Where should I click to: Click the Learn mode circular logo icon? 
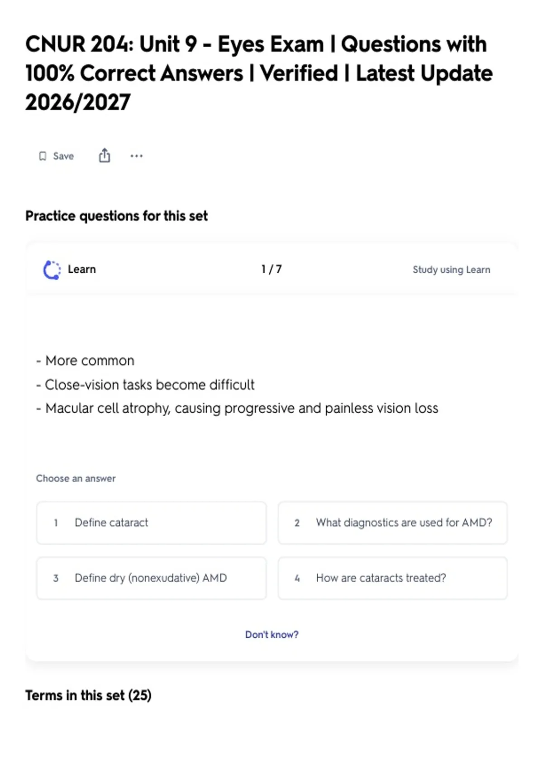52,270
